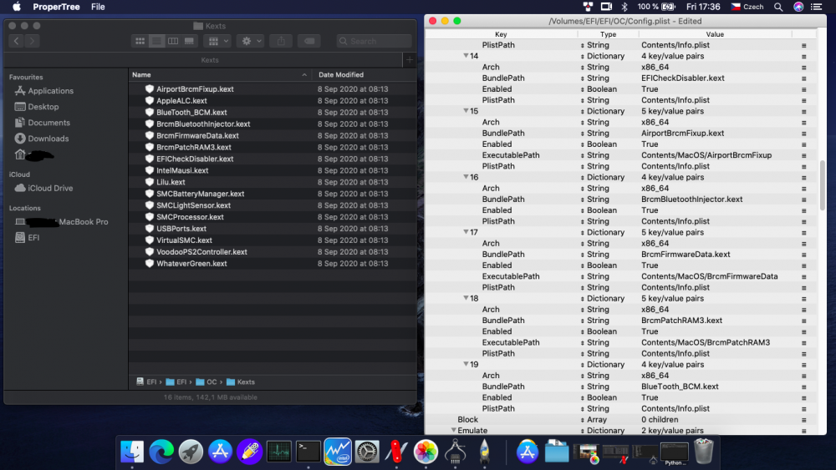
Task: Click the Key column header
Action: click(x=501, y=34)
